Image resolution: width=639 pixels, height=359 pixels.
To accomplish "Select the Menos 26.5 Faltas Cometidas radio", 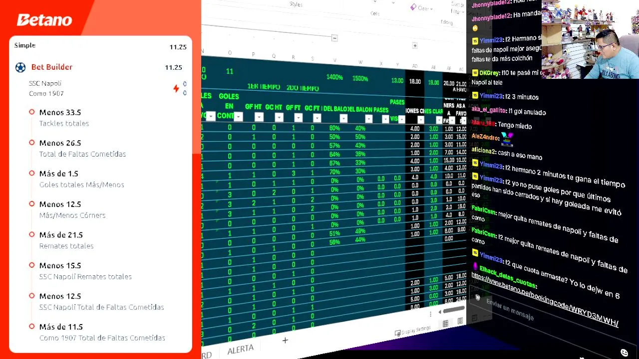I will pyautogui.click(x=32, y=143).
